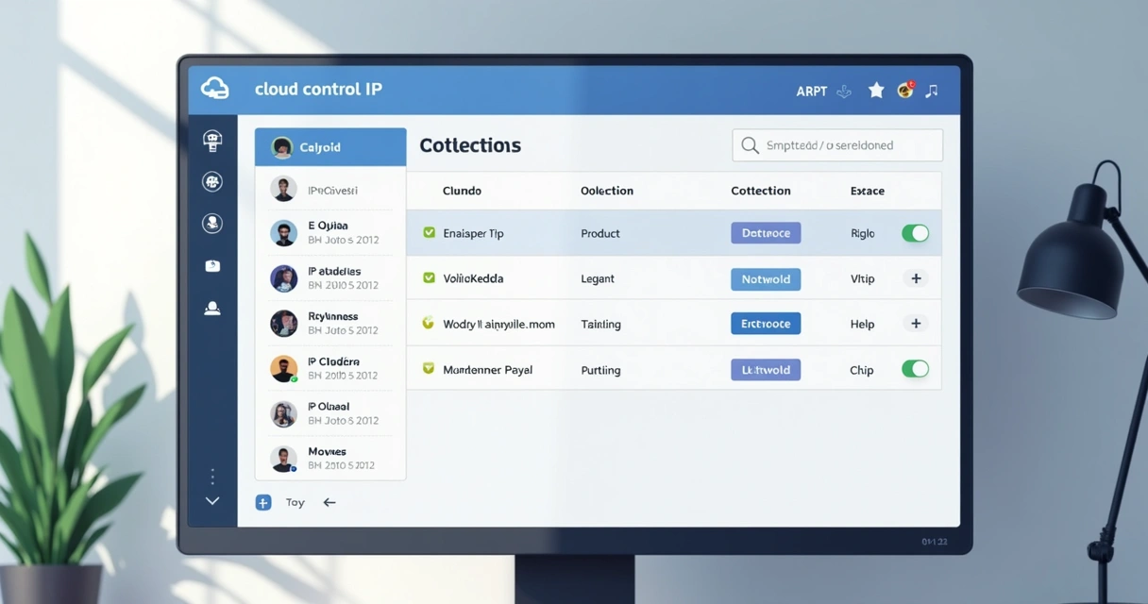Click the cloud logo icon in header
1148x604 pixels.
[215, 89]
